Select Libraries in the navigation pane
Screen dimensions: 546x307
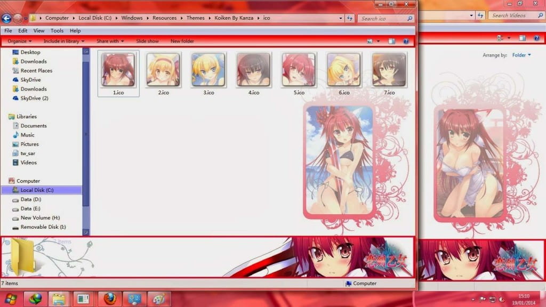click(x=22, y=117)
